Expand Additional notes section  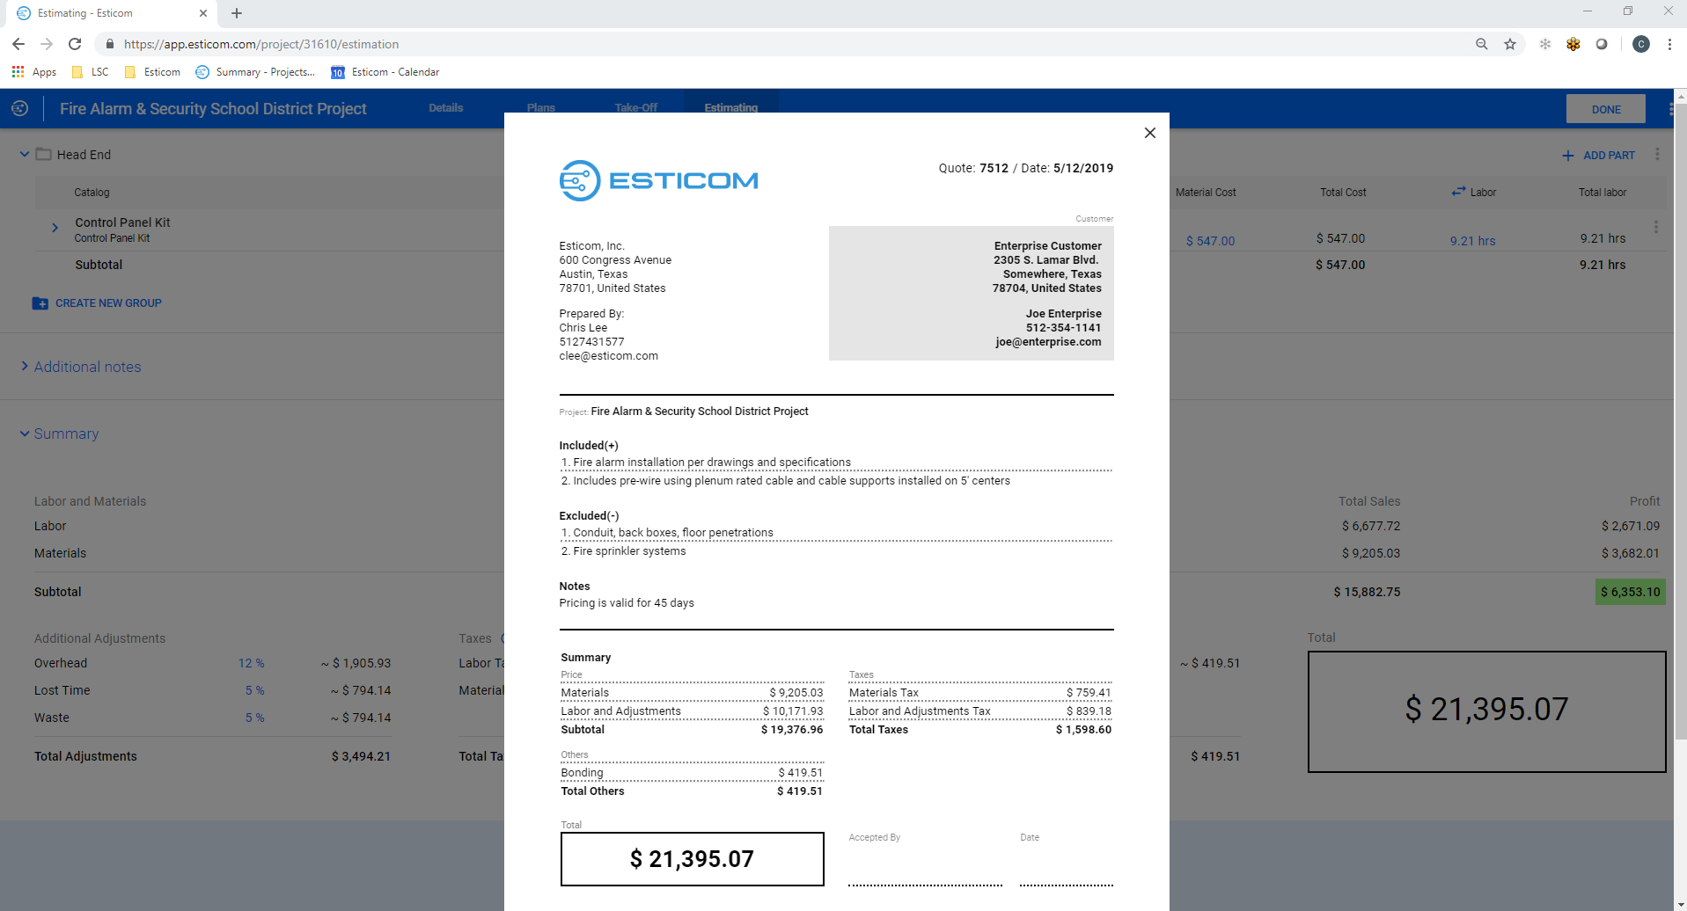(81, 367)
